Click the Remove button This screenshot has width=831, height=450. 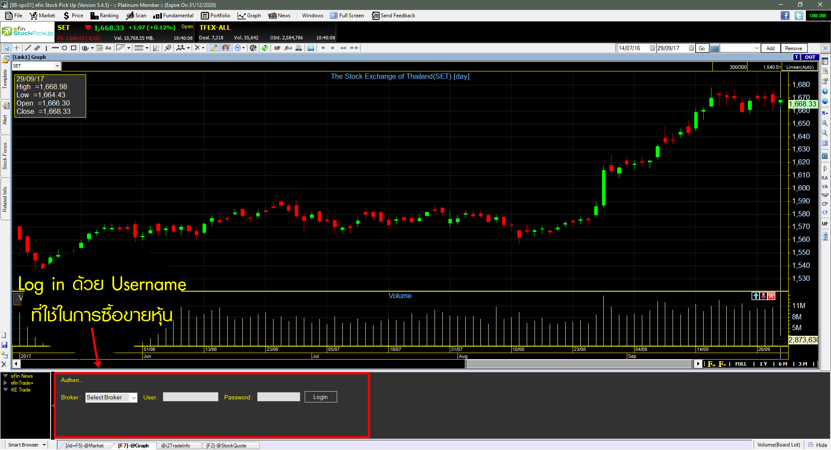[x=793, y=48]
